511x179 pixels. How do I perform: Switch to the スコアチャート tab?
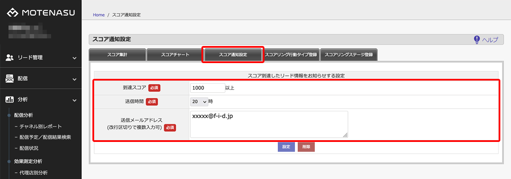click(175, 55)
